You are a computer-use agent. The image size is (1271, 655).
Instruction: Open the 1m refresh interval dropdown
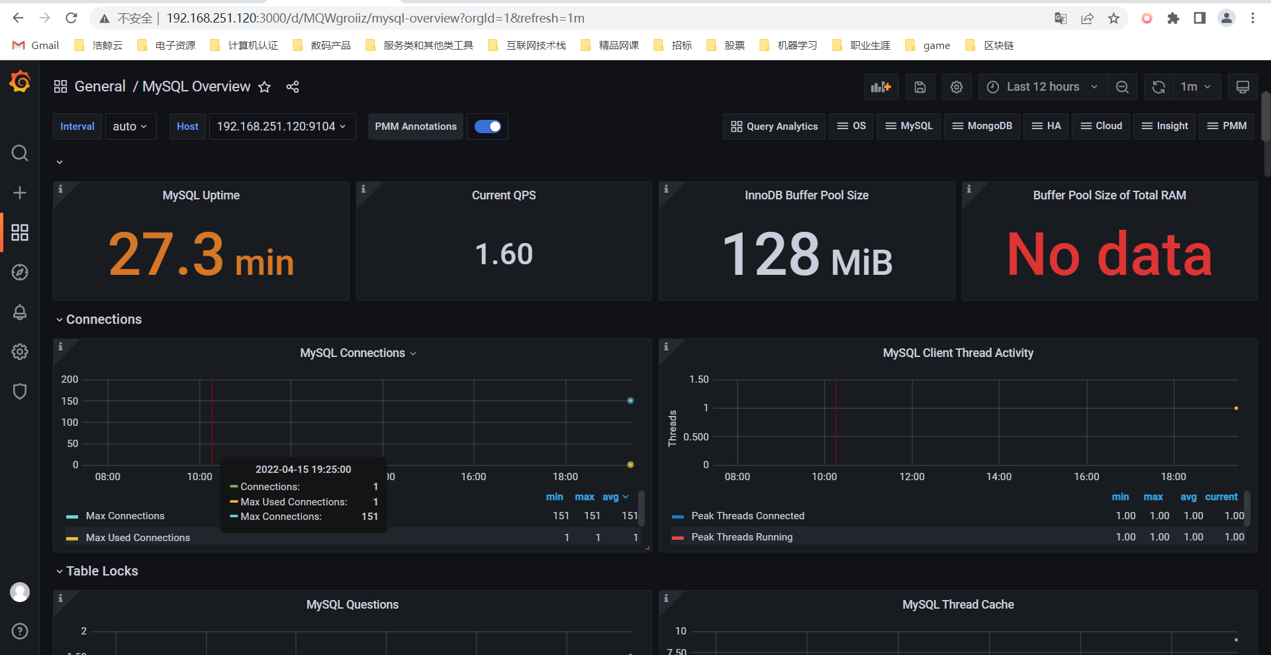1196,87
